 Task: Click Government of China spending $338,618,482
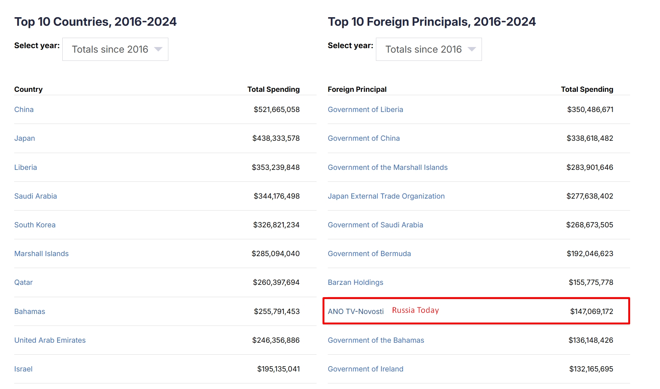[x=590, y=138]
